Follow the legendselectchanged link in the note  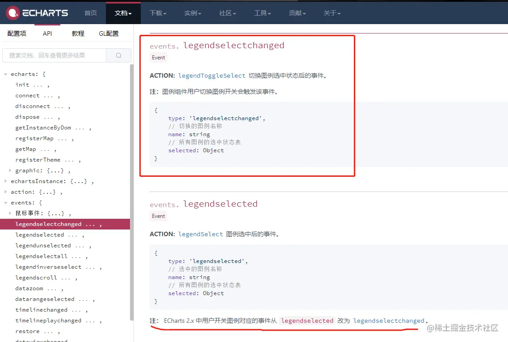point(389,321)
